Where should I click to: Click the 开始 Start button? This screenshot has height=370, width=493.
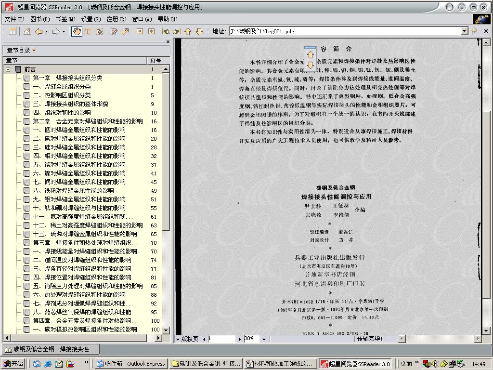coord(13,364)
